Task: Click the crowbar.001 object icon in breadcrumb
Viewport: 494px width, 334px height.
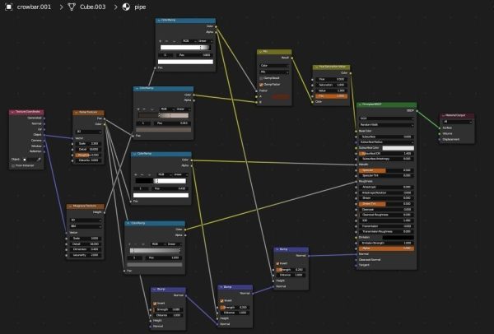Action: pyautogui.click(x=9, y=7)
